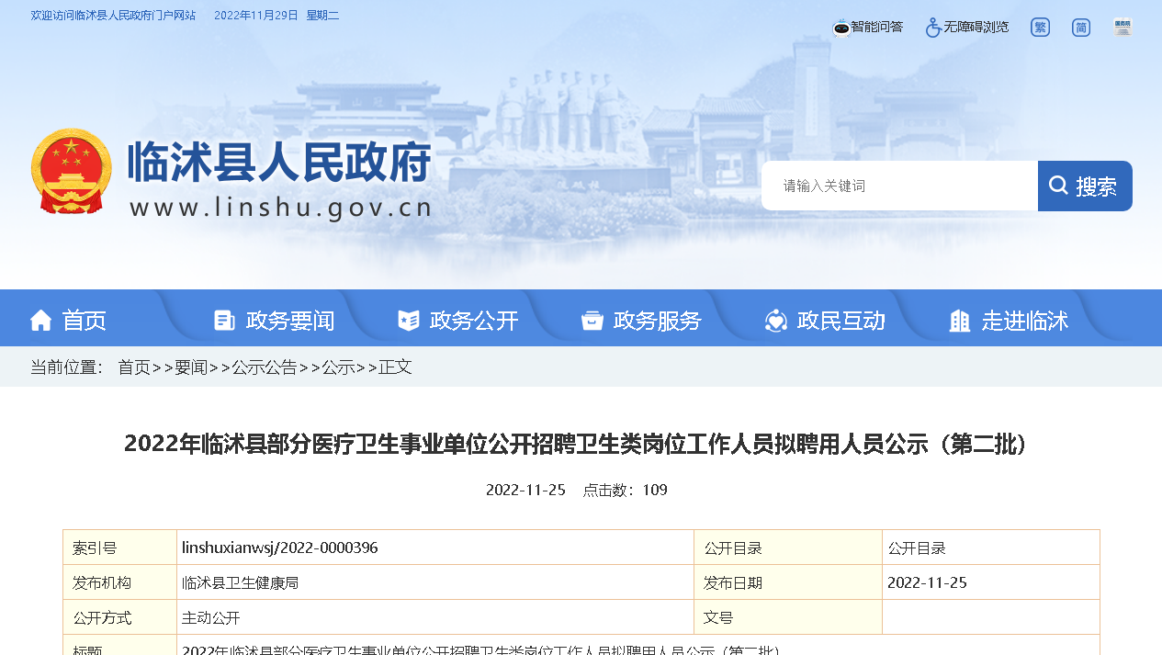Go to 首页 in the breadcrumb
The height and width of the screenshot is (655, 1162).
[134, 367]
